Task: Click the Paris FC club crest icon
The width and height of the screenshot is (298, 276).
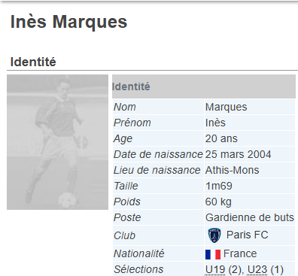Action: coord(214,235)
